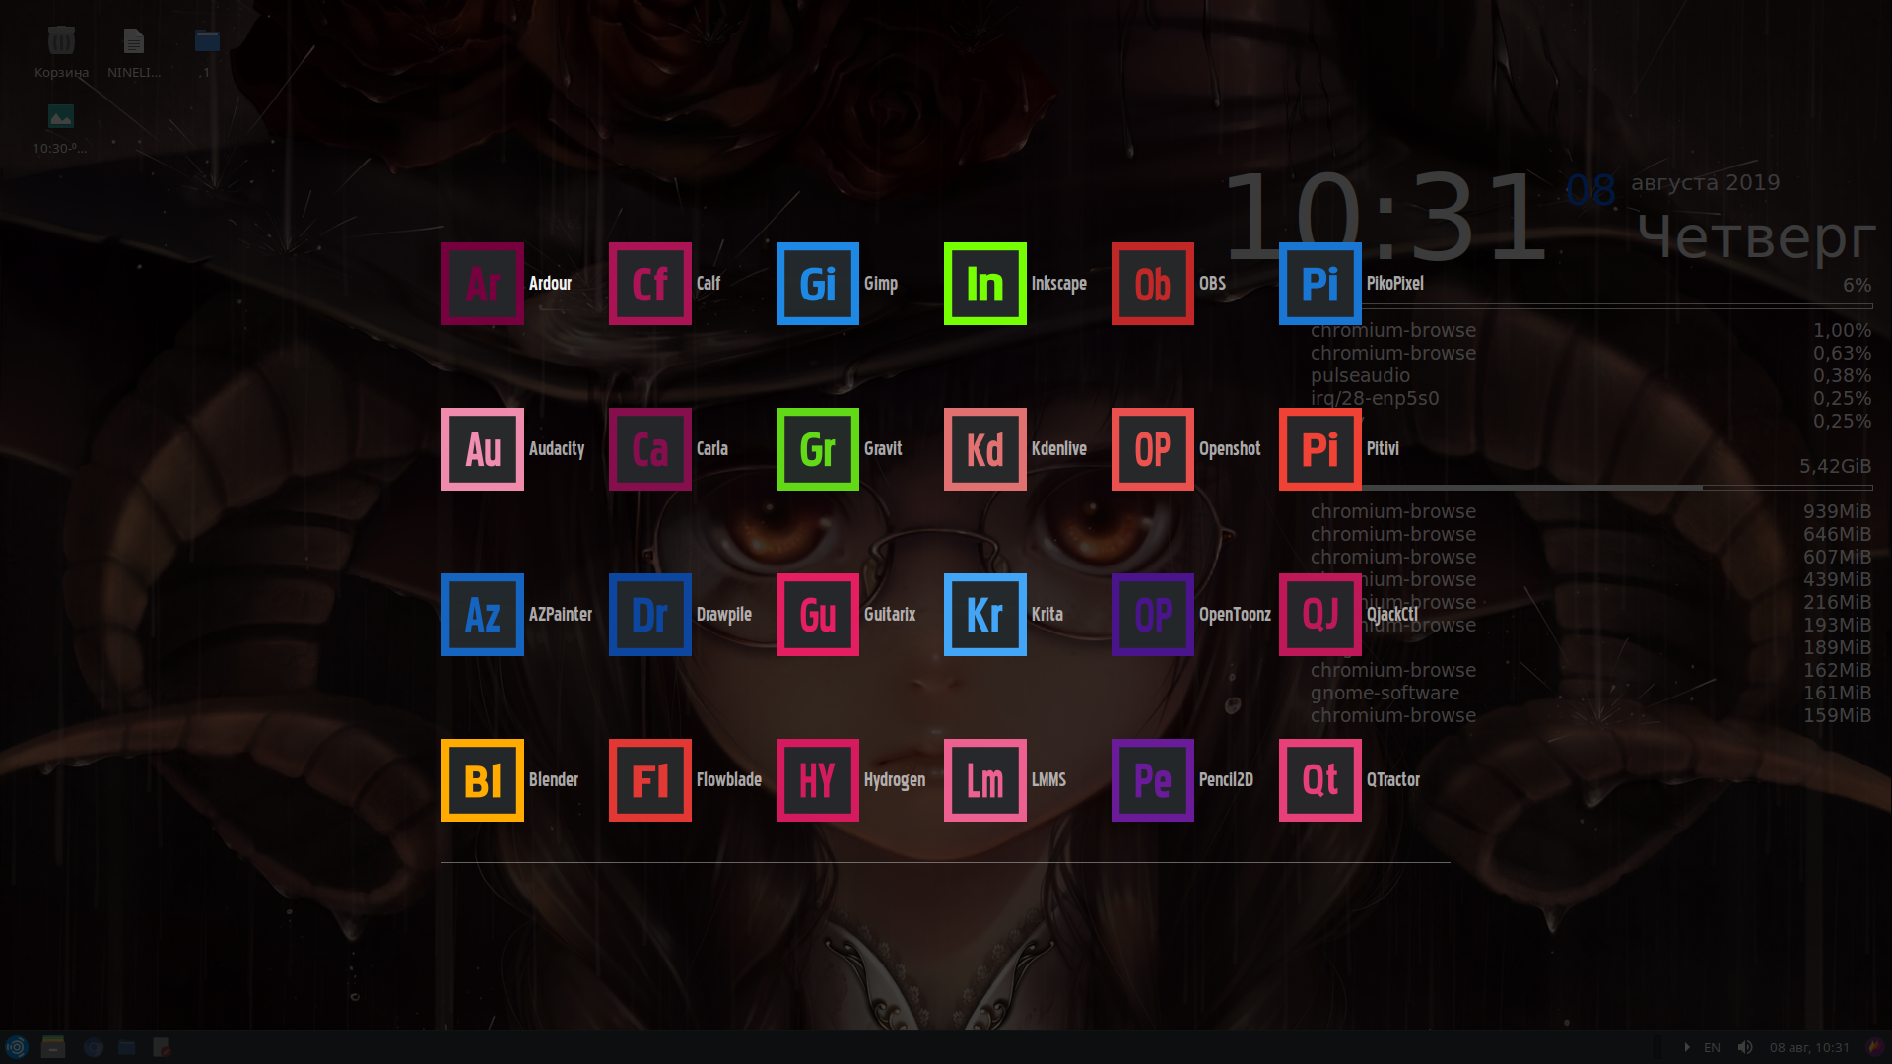Launch LMMS via the Lm icon
Screen dimensions: 1892x1064
(985, 780)
